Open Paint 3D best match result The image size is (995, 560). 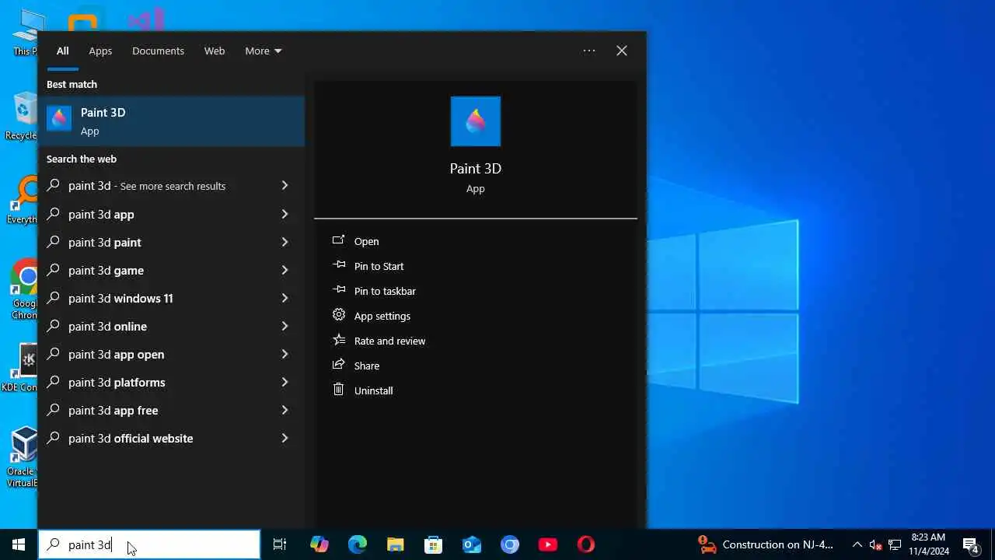click(171, 121)
